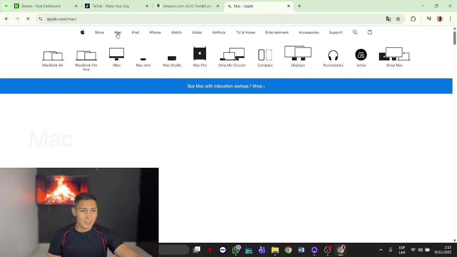This screenshot has height=257, width=457.
Task: Open the taskbar clock and date
Action: [443, 250]
